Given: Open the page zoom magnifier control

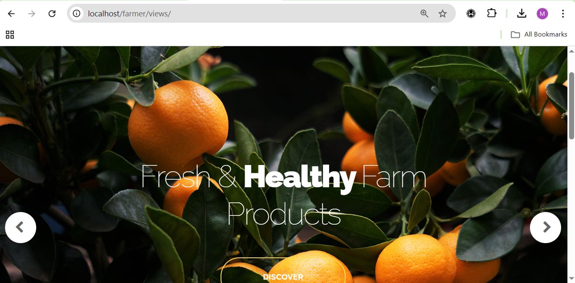Looking at the screenshot, I should (424, 13).
